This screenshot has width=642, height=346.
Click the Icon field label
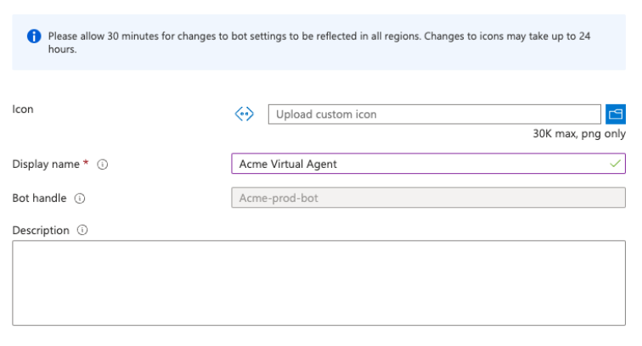click(x=23, y=109)
